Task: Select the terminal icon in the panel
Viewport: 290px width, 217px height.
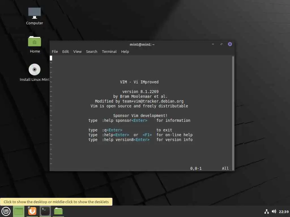Action: pyautogui.click(x=45, y=211)
